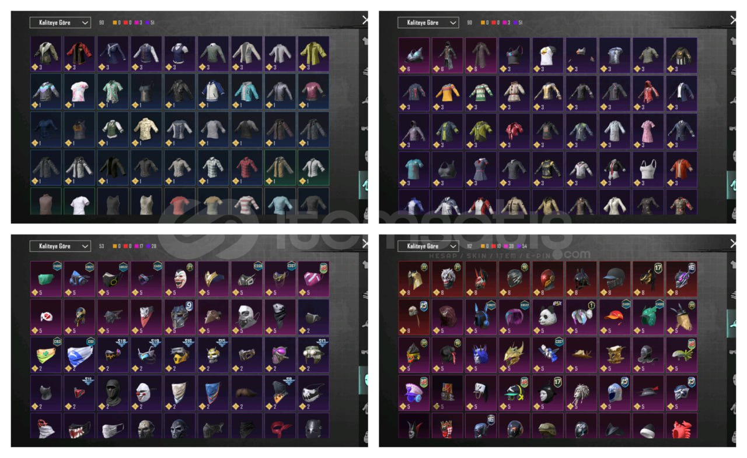This screenshot has width=747, height=458.
Task: Choose the dark cricket helmet with blue visor
Action: (615, 279)
